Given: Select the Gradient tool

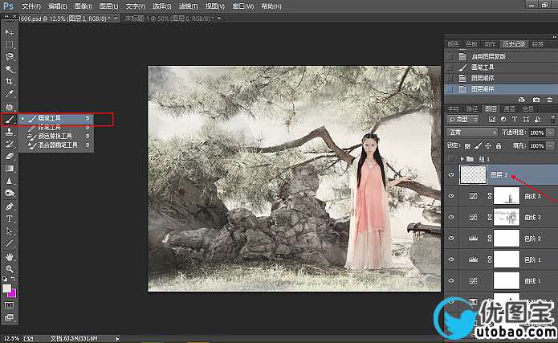Looking at the screenshot, I should pos(10,169).
